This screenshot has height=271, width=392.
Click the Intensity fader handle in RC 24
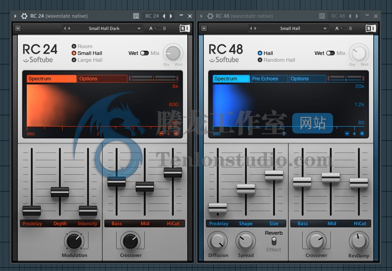(x=88, y=211)
